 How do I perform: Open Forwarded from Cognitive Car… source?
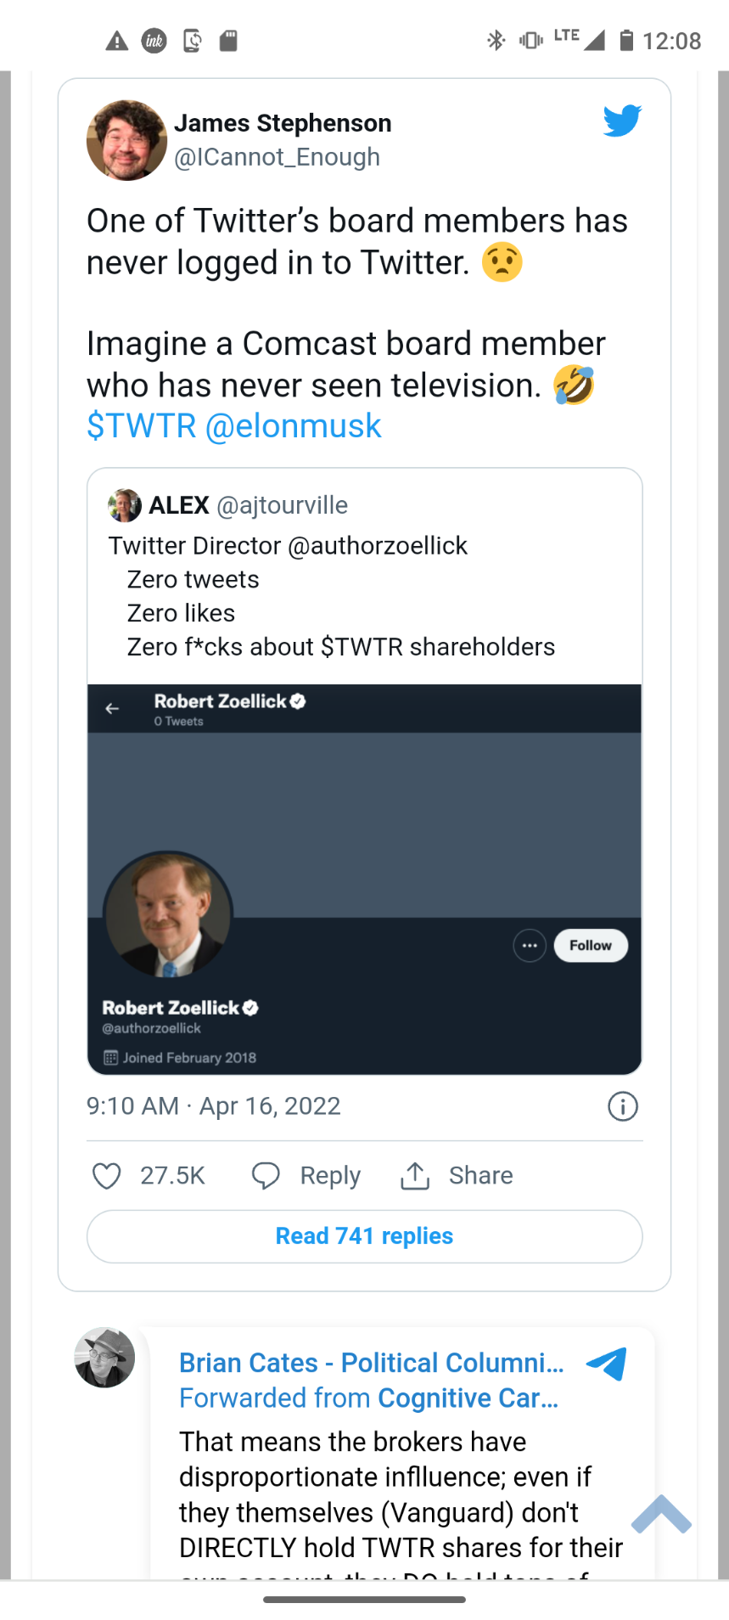coord(369,1398)
